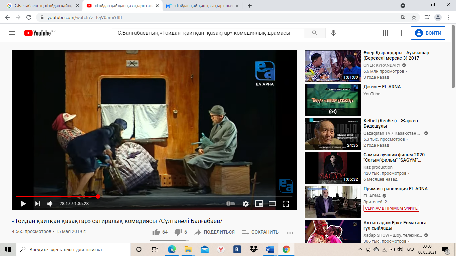This screenshot has height=256, width=456.
Task: Click the search magnifier button
Action: coord(314,33)
